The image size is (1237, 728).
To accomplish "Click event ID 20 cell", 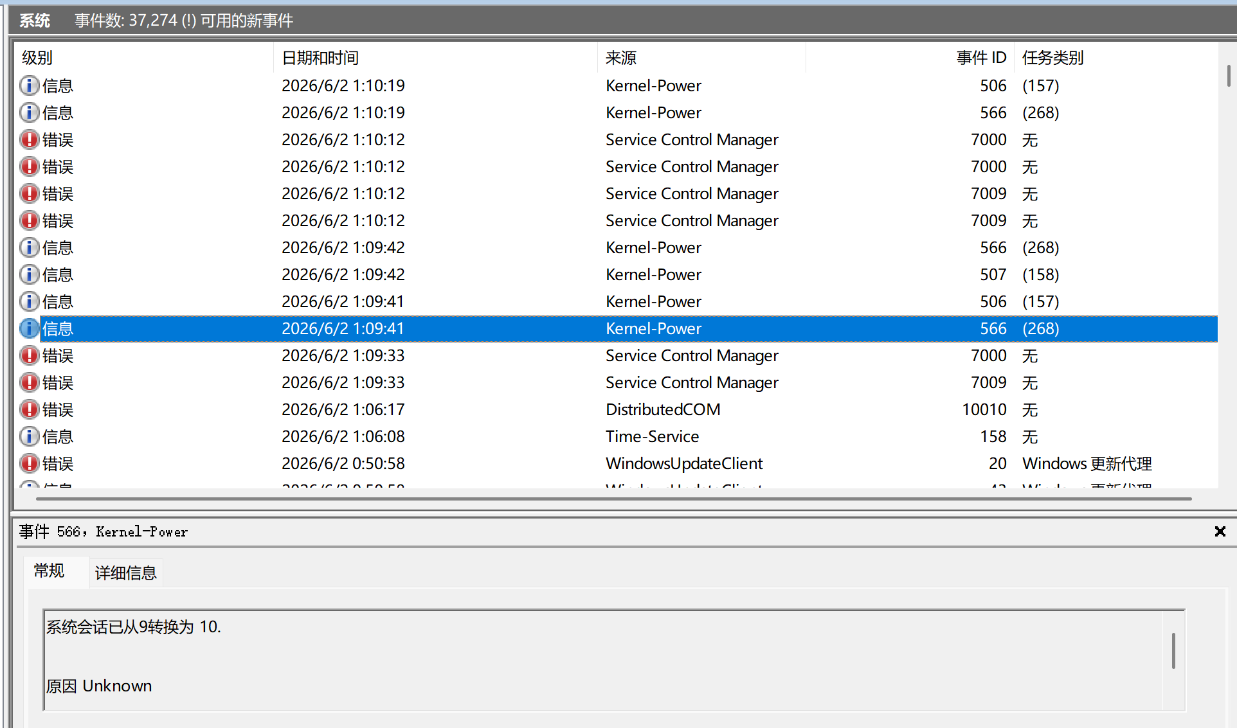I will (998, 463).
